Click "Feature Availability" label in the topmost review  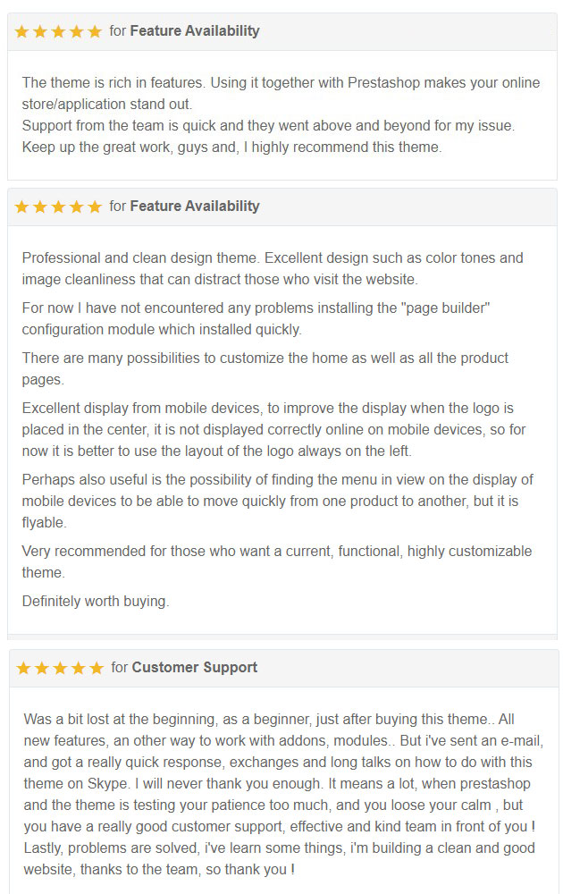coord(194,30)
